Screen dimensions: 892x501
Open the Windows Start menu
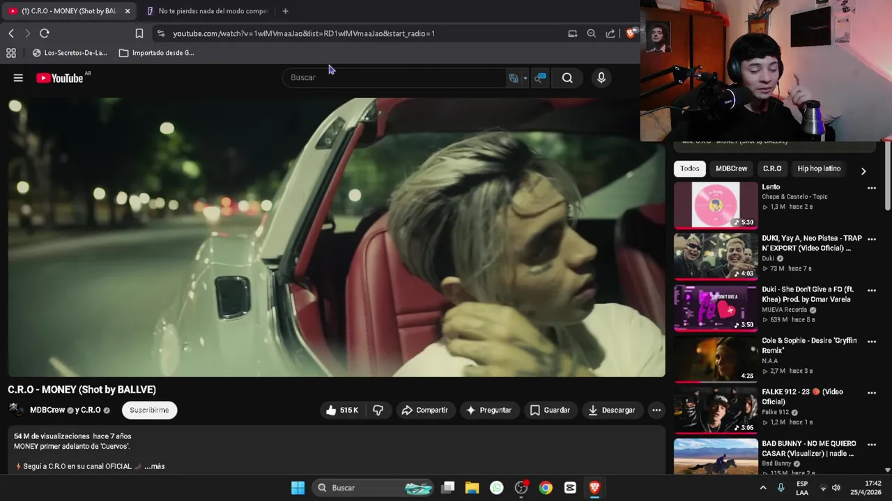click(298, 488)
